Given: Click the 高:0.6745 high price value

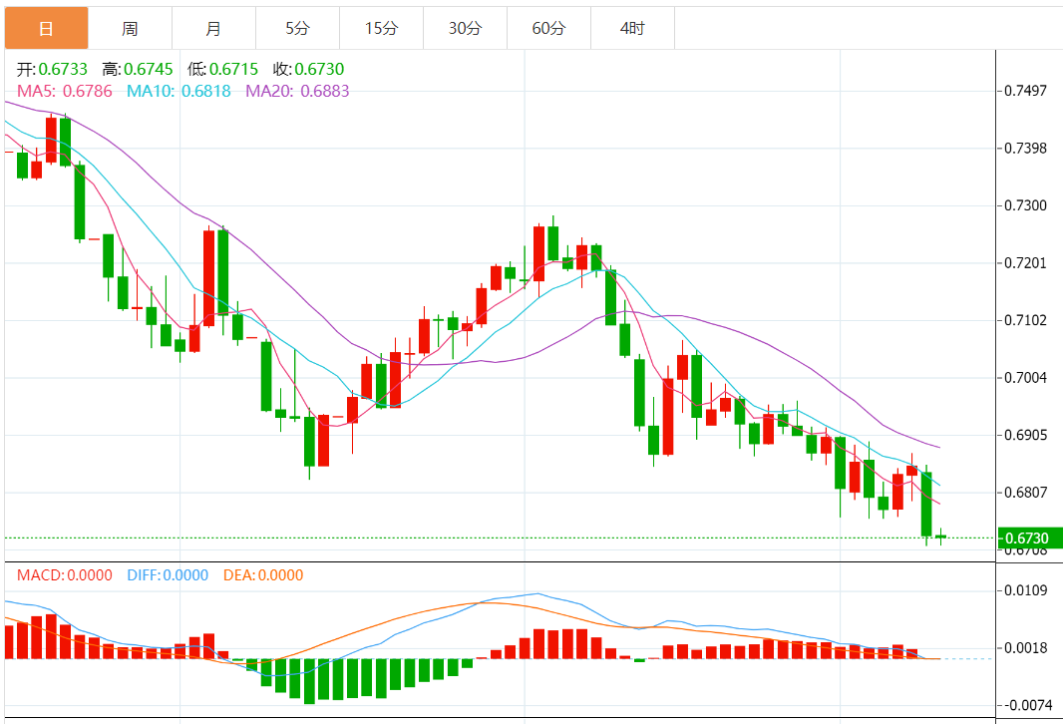Looking at the screenshot, I should (138, 69).
